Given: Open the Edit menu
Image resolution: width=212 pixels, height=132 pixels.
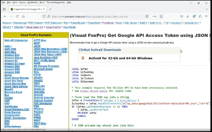Looking at the screenshot, I should tap(9, 2).
